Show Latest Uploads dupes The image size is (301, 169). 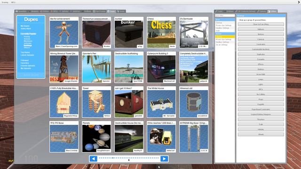pos(27,55)
